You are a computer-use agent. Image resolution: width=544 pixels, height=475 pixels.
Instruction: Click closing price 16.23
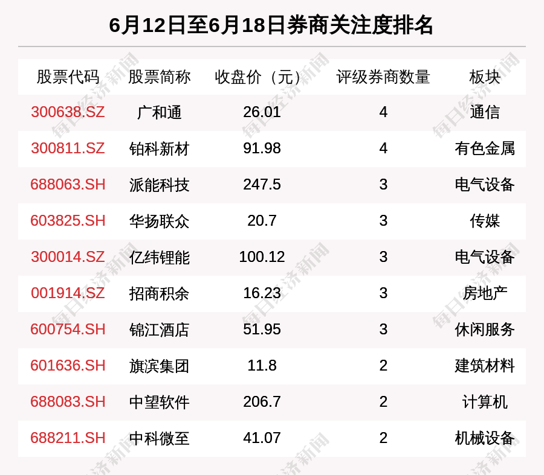(x=262, y=293)
